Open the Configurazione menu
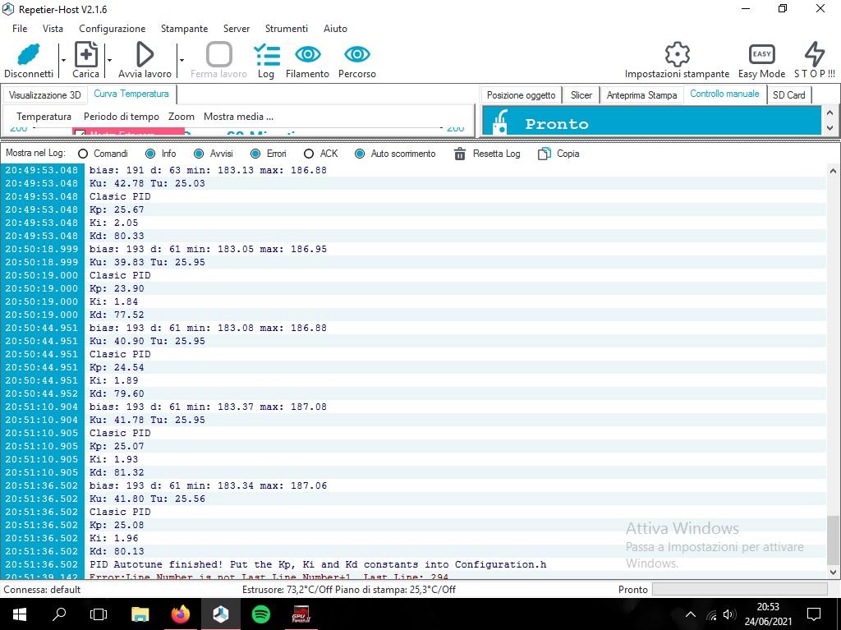The height and width of the screenshot is (630, 841). [x=112, y=29]
